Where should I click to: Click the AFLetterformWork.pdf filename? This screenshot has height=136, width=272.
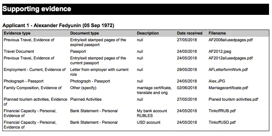[x=228, y=70]
